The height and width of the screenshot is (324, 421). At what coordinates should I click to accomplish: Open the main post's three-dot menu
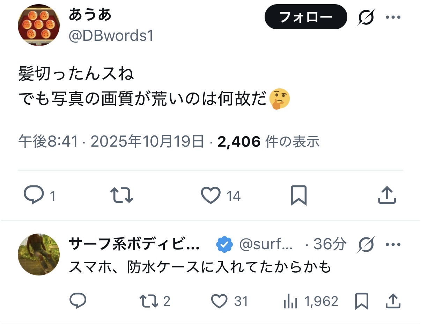[392, 17]
